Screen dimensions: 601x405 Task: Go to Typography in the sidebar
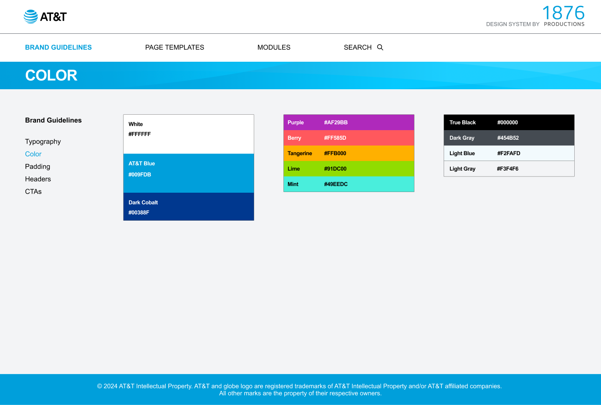pos(43,141)
